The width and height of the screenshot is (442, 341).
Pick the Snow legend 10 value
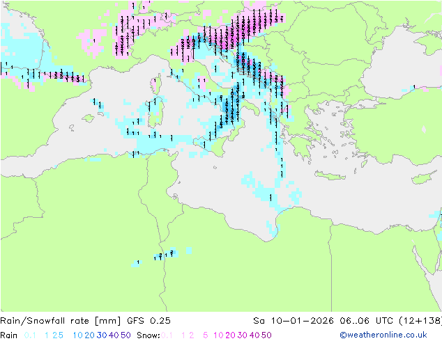218,335
